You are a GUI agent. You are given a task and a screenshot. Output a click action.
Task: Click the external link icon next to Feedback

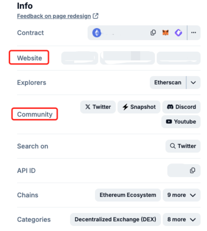pos(96,16)
